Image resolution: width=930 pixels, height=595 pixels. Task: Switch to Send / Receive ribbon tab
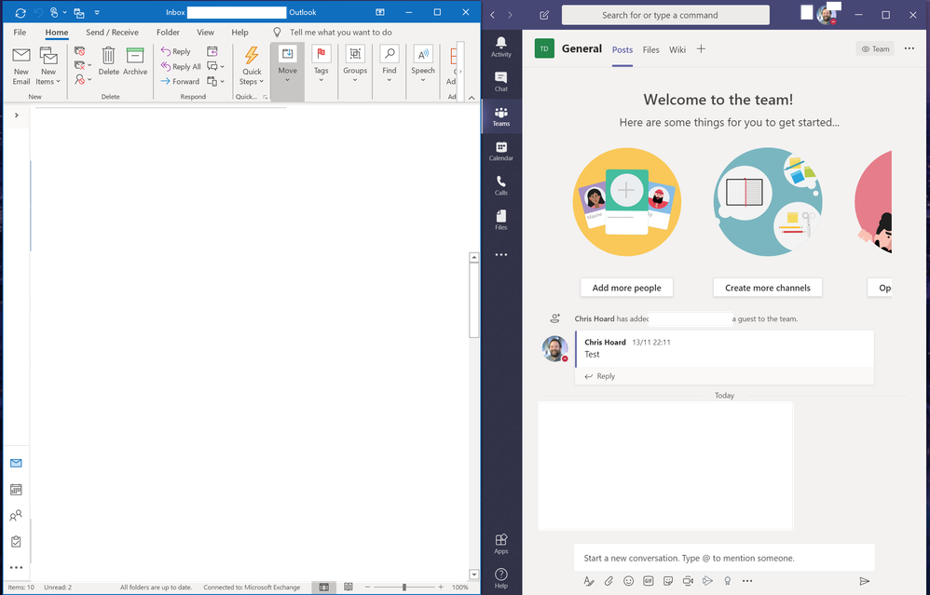click(112, 33)
